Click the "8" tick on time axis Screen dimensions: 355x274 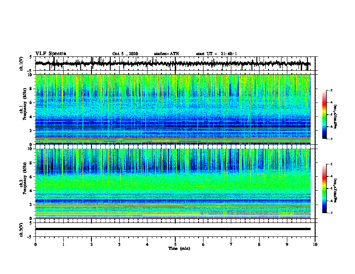point(259,244)
